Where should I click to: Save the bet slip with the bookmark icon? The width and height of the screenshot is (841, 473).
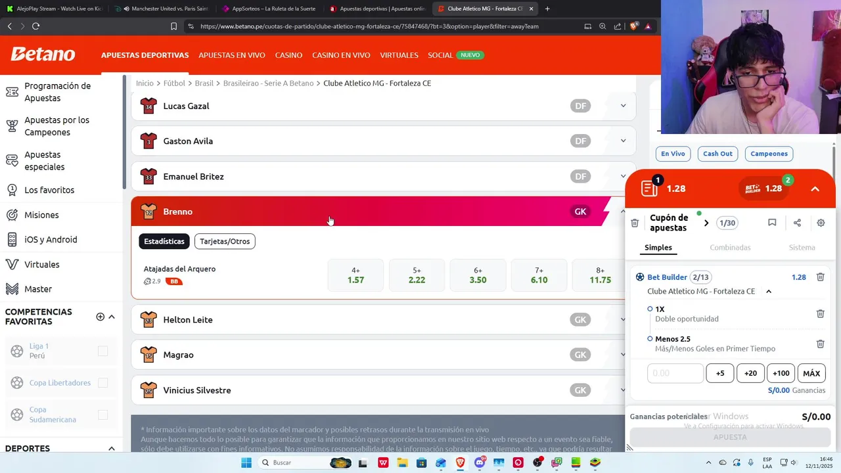point(772,223)
